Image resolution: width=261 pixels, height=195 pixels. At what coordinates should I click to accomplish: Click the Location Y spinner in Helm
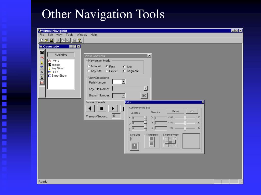click(x=145, y=123)
